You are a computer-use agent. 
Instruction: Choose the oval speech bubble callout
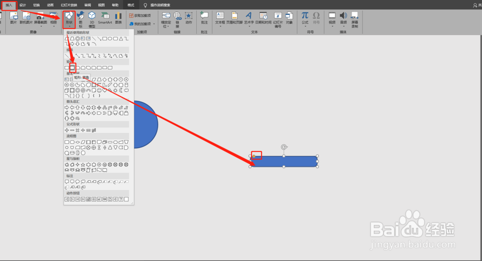coord(78,182)
